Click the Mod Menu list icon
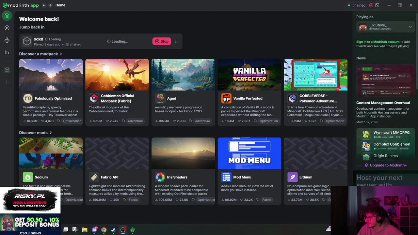418x235 pixels. 226,177
